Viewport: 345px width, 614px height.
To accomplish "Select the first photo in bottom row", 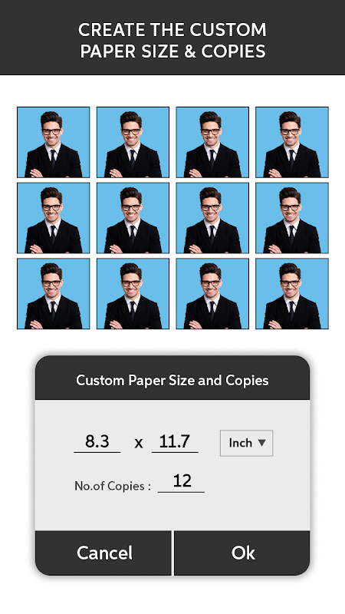I will pyautogui.click(x=53, y=293).
